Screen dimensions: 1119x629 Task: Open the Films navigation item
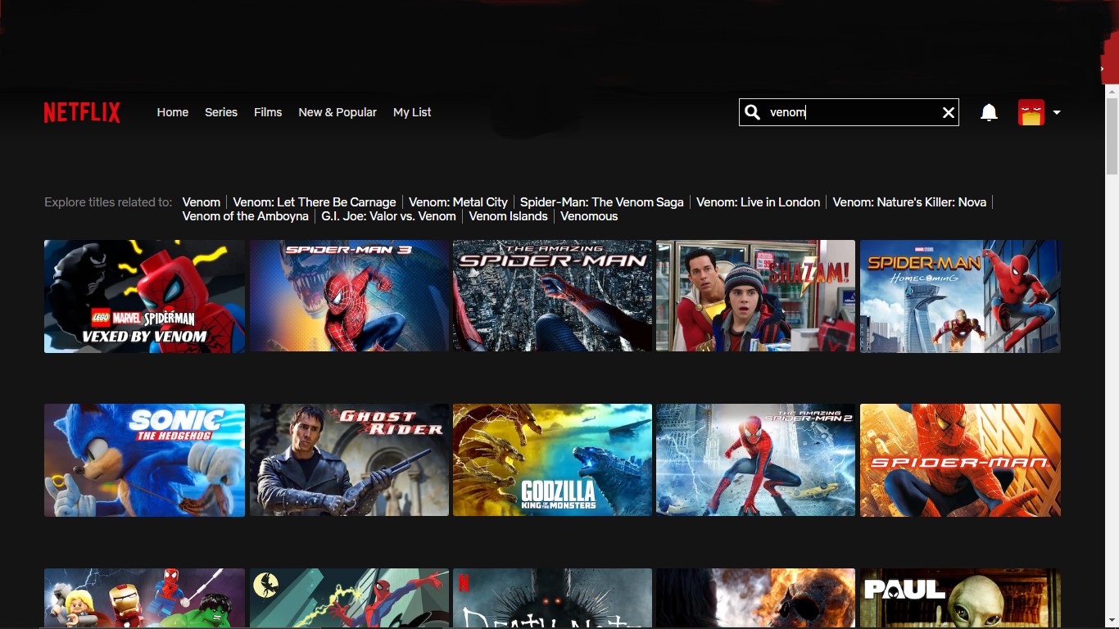268,112
